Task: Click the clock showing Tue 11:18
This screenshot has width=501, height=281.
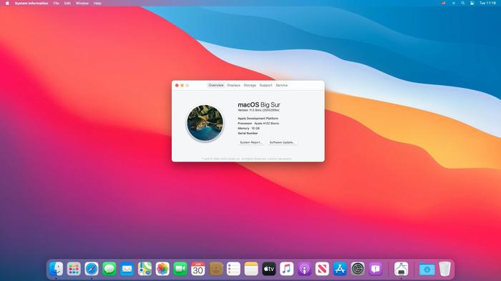Action: click(x=487, y=3)
